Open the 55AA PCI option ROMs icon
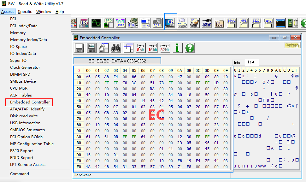Image resolution: width=306 pixels, height=182 pixels. [231, 23]
